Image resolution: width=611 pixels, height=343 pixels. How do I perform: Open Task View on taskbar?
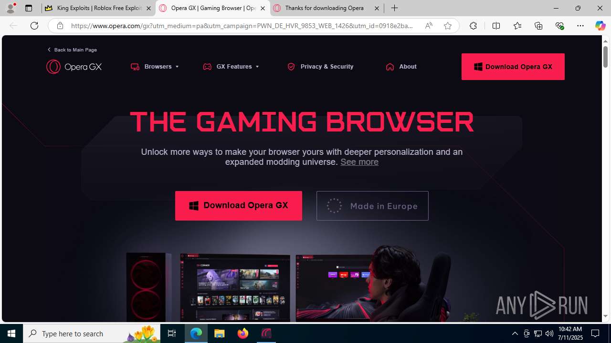(172, 333)
